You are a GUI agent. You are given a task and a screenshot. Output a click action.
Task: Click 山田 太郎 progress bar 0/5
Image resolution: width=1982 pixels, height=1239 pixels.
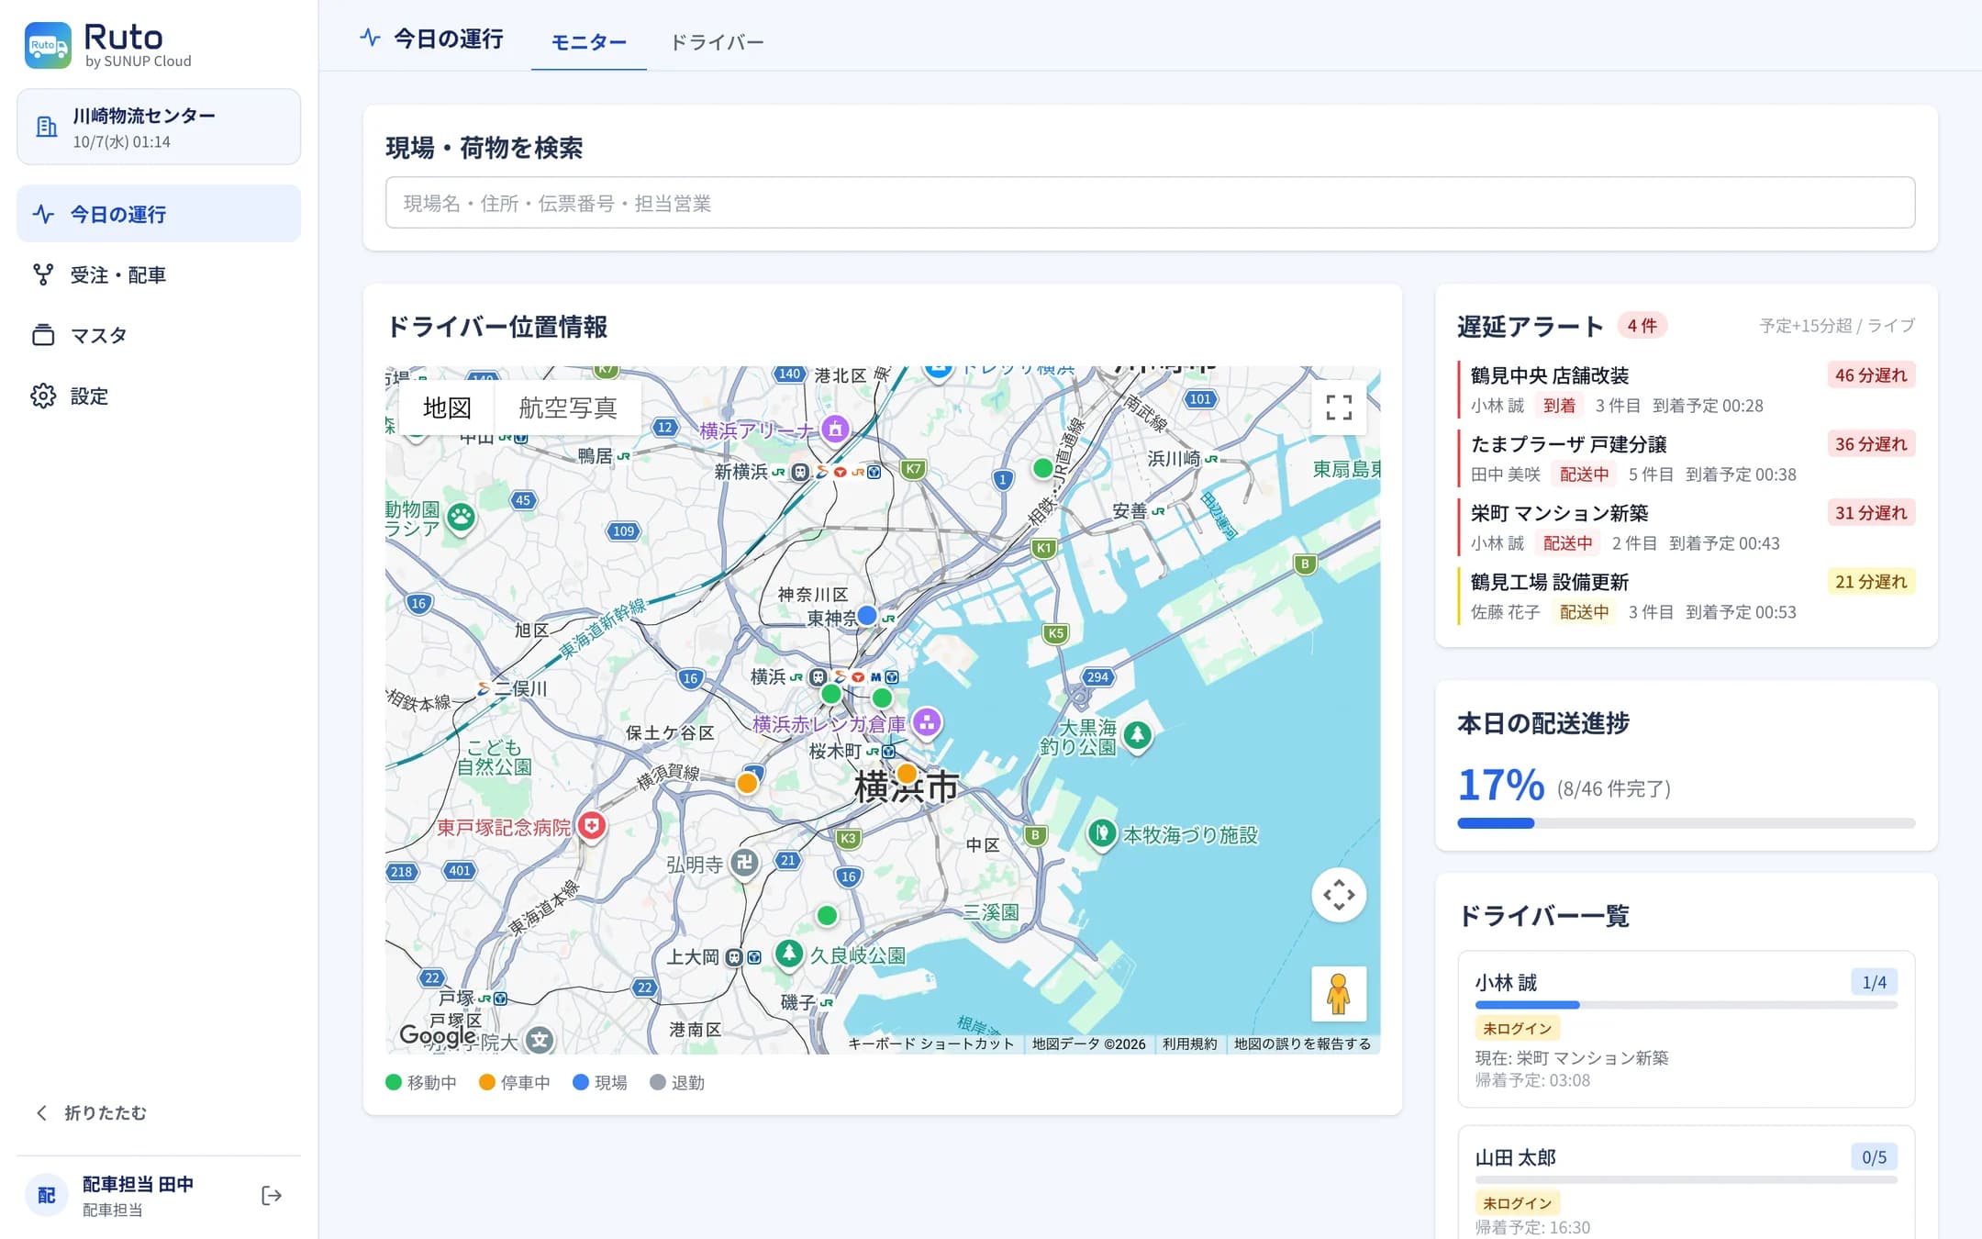[1687, 1179]
